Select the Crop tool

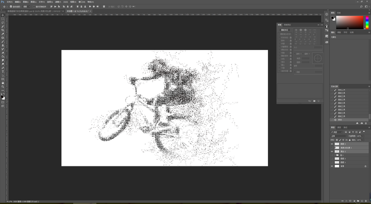[3, 30]
